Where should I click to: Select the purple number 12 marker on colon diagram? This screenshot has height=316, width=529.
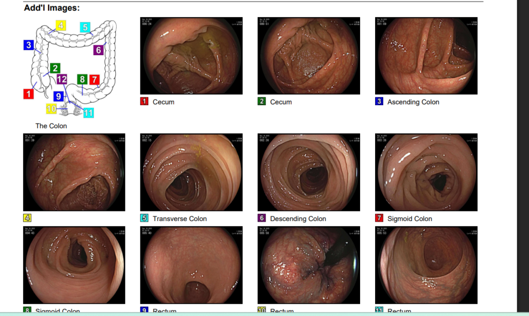(62, 79)
